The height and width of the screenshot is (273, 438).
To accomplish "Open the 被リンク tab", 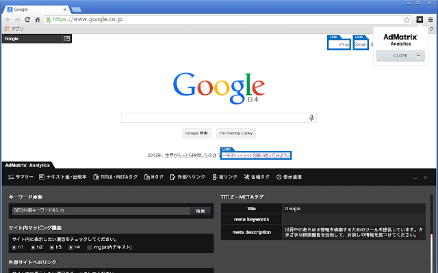I will tap(225, 177).
